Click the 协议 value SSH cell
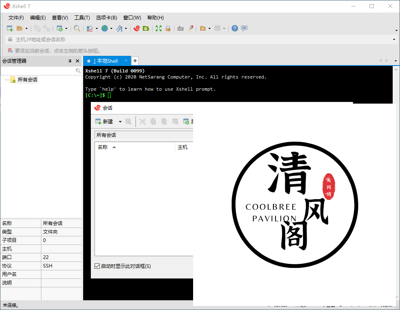Viewport: 400px width, 310px height. (61, 266)
